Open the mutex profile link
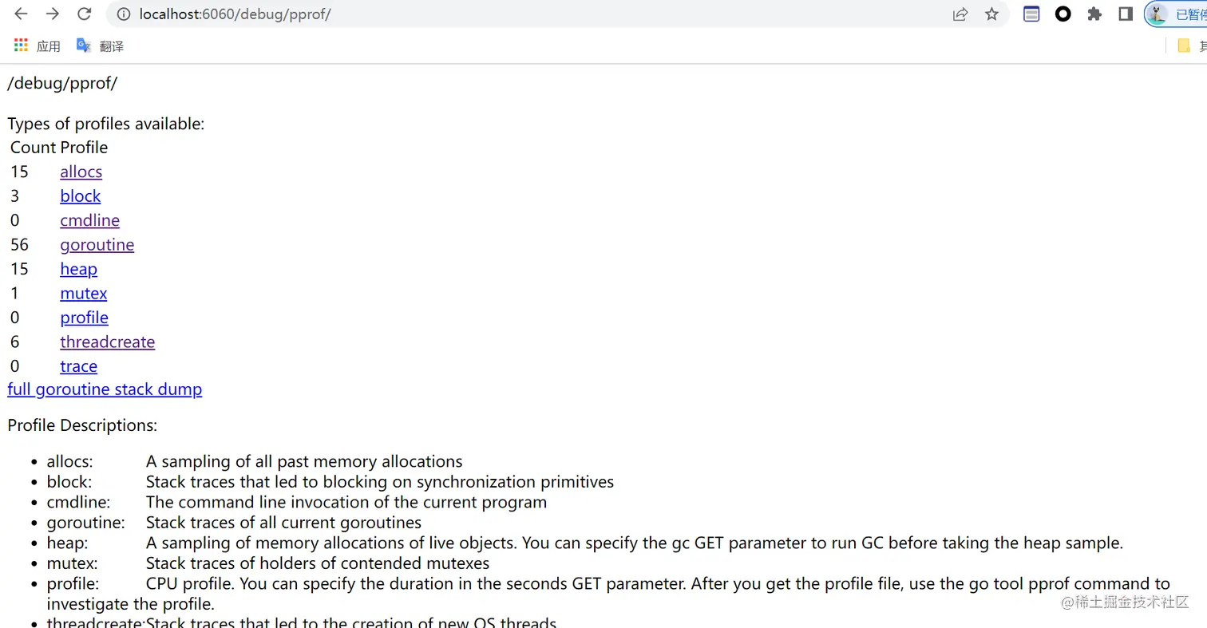Screen dimensions: 1207x628 83,294
